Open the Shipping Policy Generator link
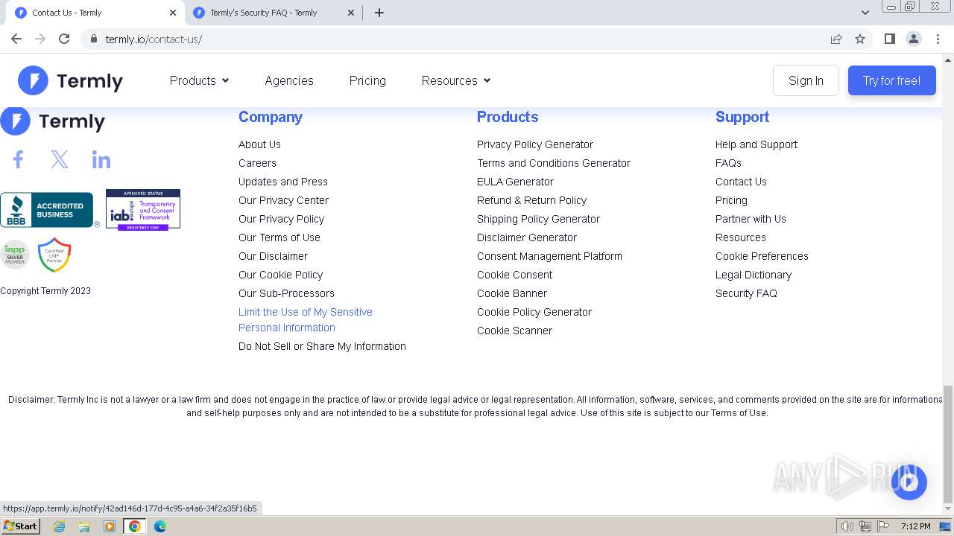954x536 pixels. pyautogui.click(x=538, y=219)
